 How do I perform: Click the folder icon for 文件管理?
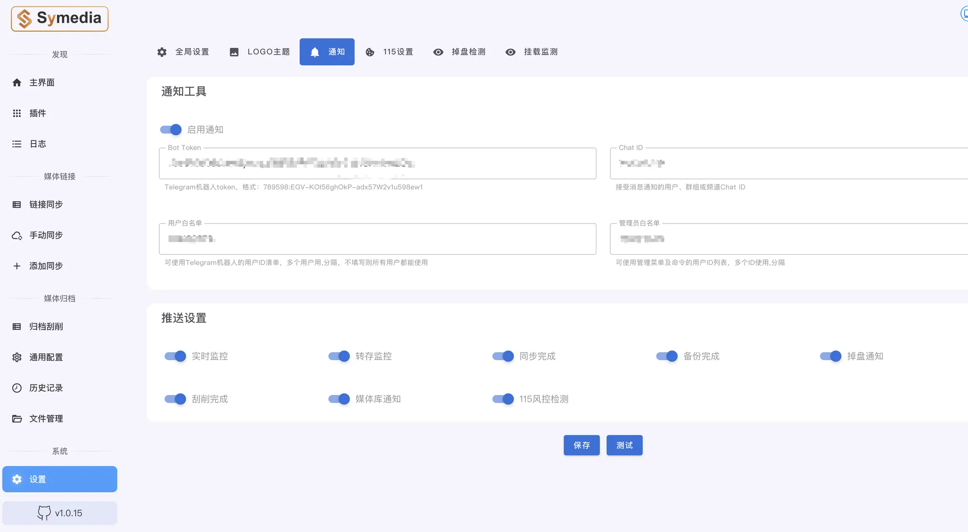[17, 419]
